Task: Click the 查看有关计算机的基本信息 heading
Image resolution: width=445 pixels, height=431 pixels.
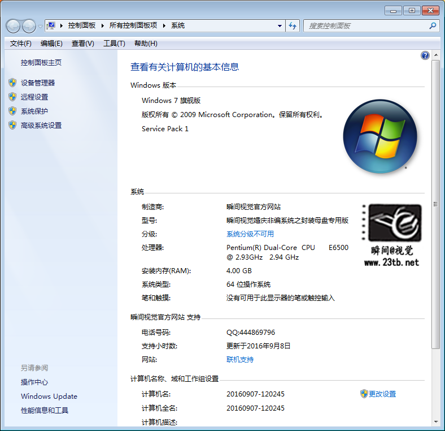Action: pyautogui.click(x=185, y=67)
